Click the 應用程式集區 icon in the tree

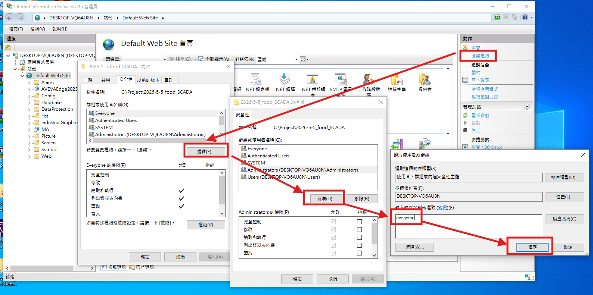[23, 62]
